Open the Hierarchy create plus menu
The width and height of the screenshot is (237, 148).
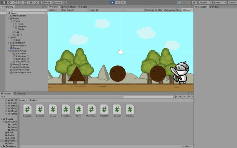click(x=3, y=10)
